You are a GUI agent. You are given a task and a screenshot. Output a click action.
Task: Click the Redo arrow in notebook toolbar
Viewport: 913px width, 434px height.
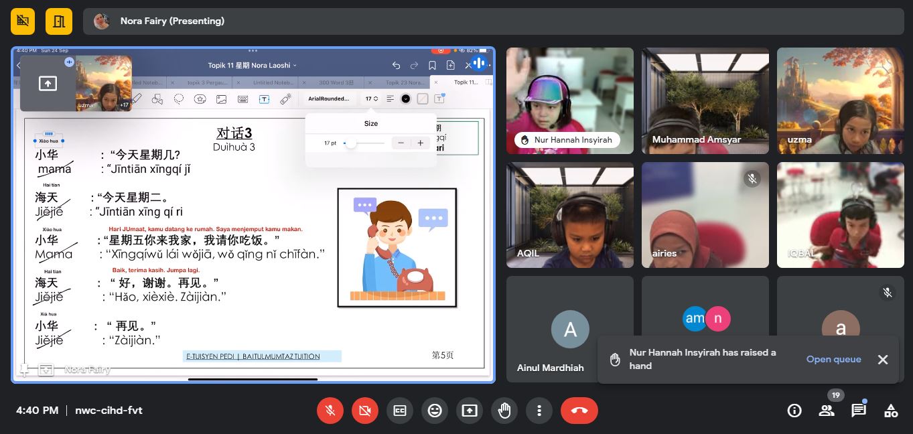pyautogui.click(x=414, y=65)
